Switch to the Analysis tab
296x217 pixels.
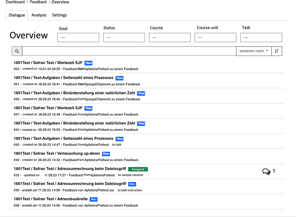pos(39,15)
